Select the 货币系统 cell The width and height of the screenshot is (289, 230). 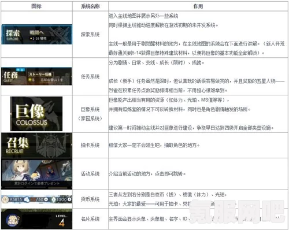[x=90, y=199]
